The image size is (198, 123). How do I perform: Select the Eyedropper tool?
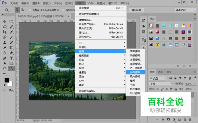(11, 32)
